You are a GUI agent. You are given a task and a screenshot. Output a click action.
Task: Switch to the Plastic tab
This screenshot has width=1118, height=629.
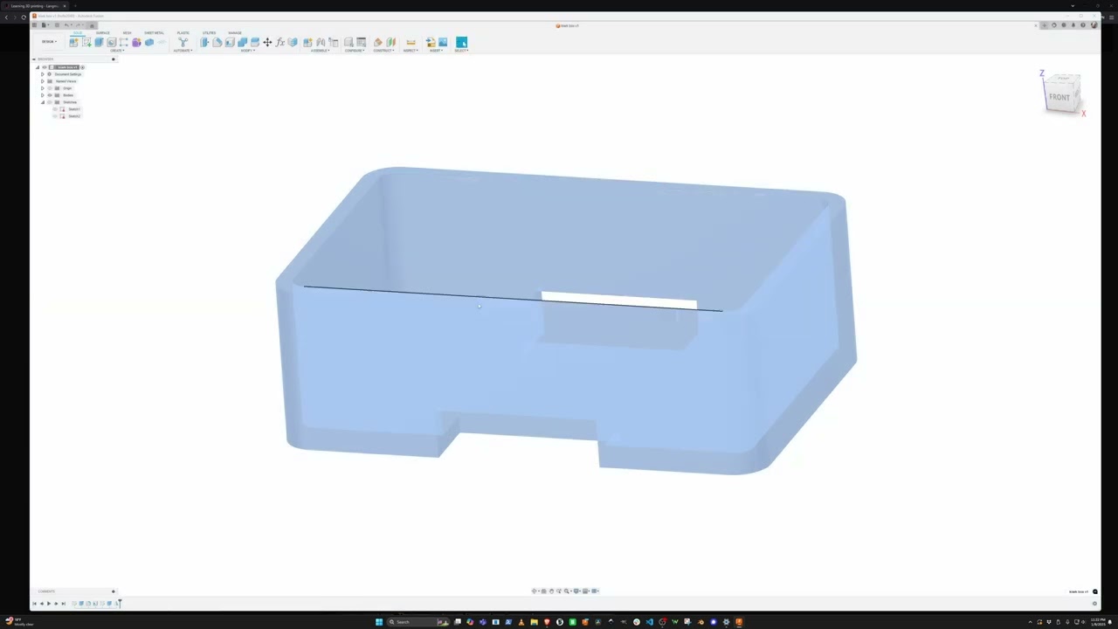pos(183,33)
